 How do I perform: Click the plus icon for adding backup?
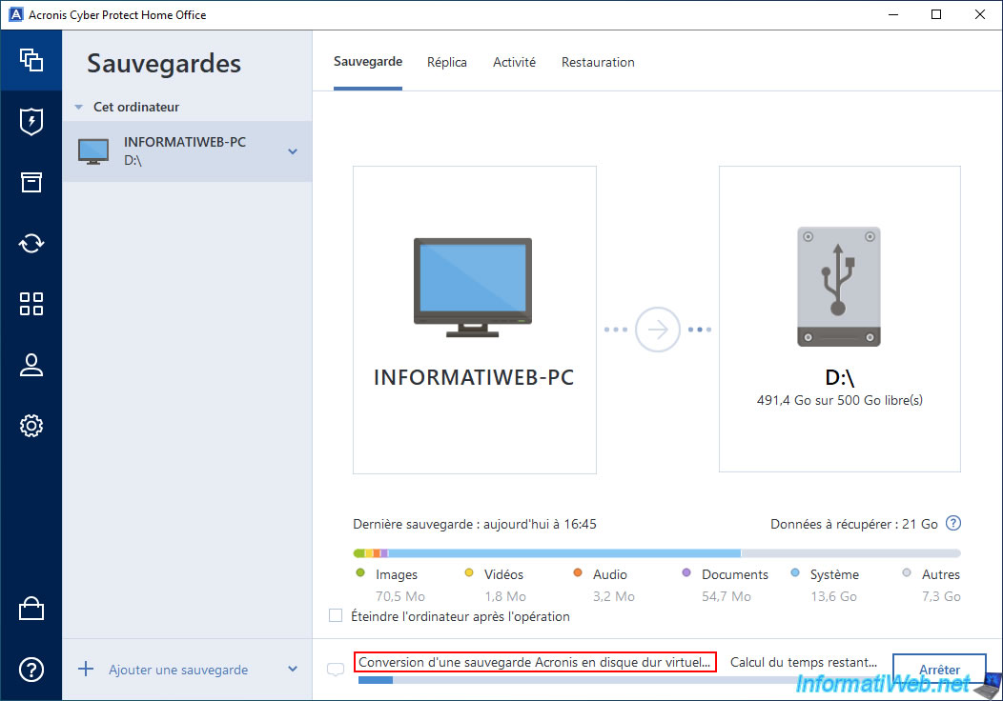point(86,669)
